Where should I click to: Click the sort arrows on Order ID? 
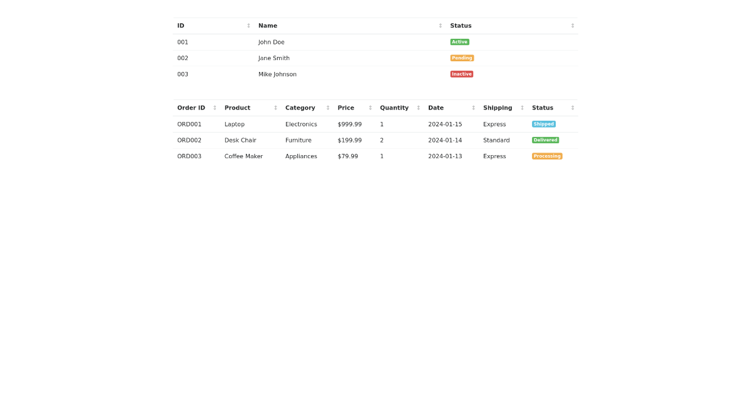[x=214, y=108]
